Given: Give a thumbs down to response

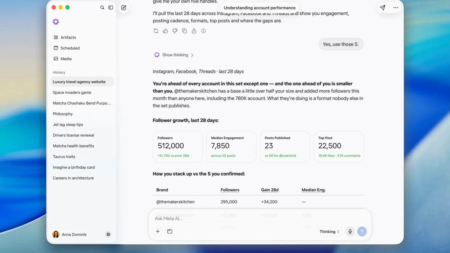Looking at the screenshot, I should (175, 31).
